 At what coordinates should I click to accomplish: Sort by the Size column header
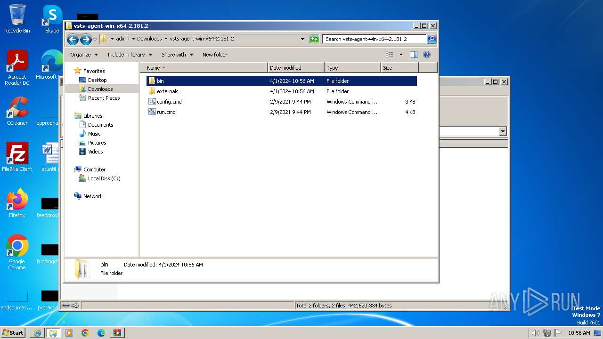tap(399, 68)
